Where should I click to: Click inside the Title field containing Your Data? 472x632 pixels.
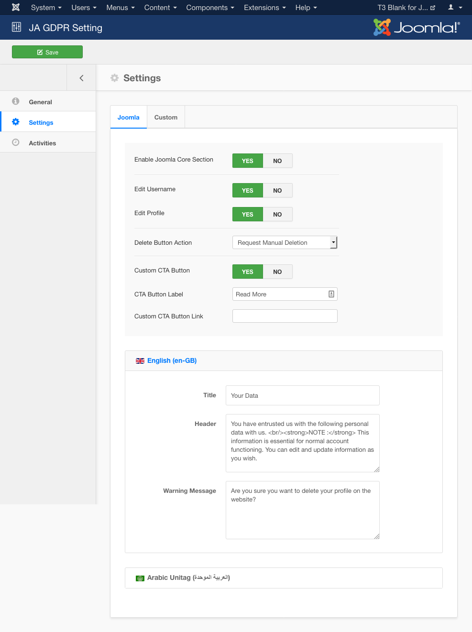pos(302,395)
